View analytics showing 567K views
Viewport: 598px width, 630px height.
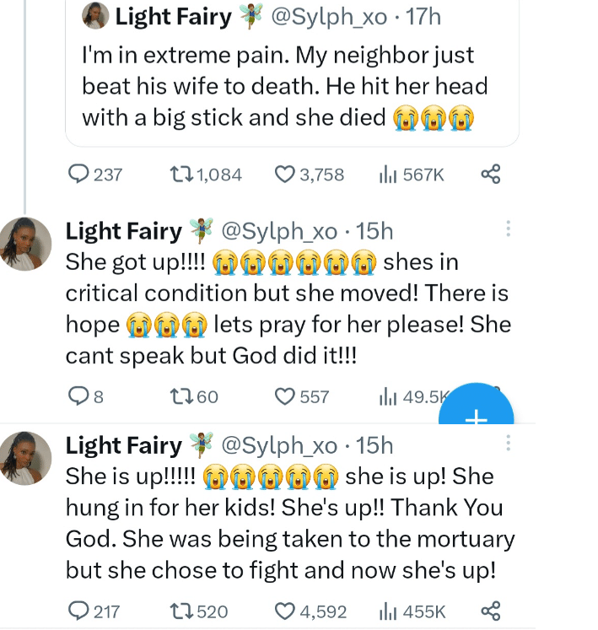[x=388, y=175]
